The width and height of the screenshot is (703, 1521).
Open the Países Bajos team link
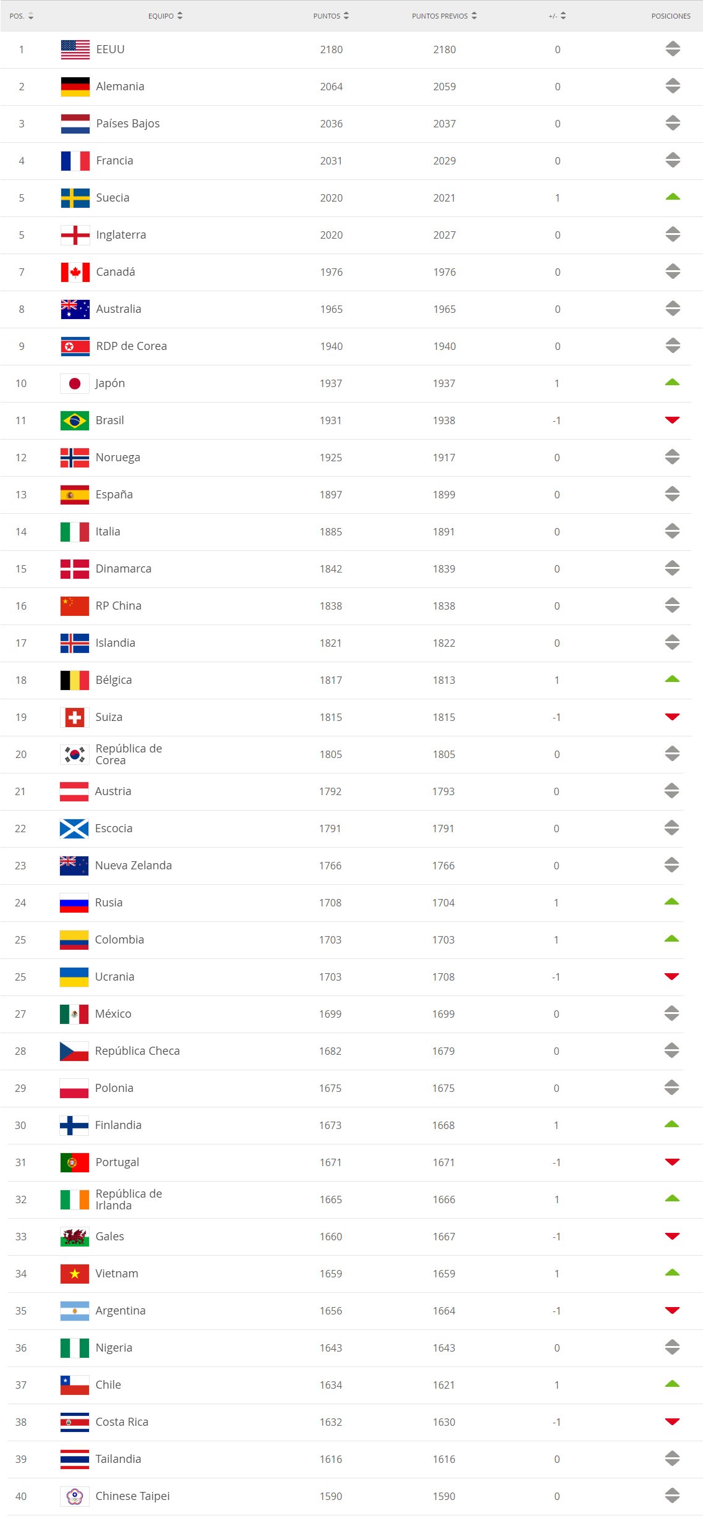127,124
